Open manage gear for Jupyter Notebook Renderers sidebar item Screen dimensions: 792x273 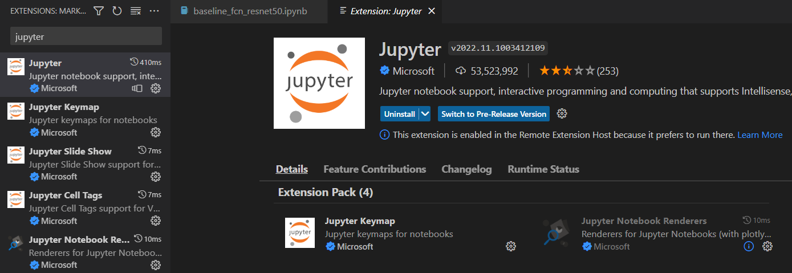[x=155, y=265]
